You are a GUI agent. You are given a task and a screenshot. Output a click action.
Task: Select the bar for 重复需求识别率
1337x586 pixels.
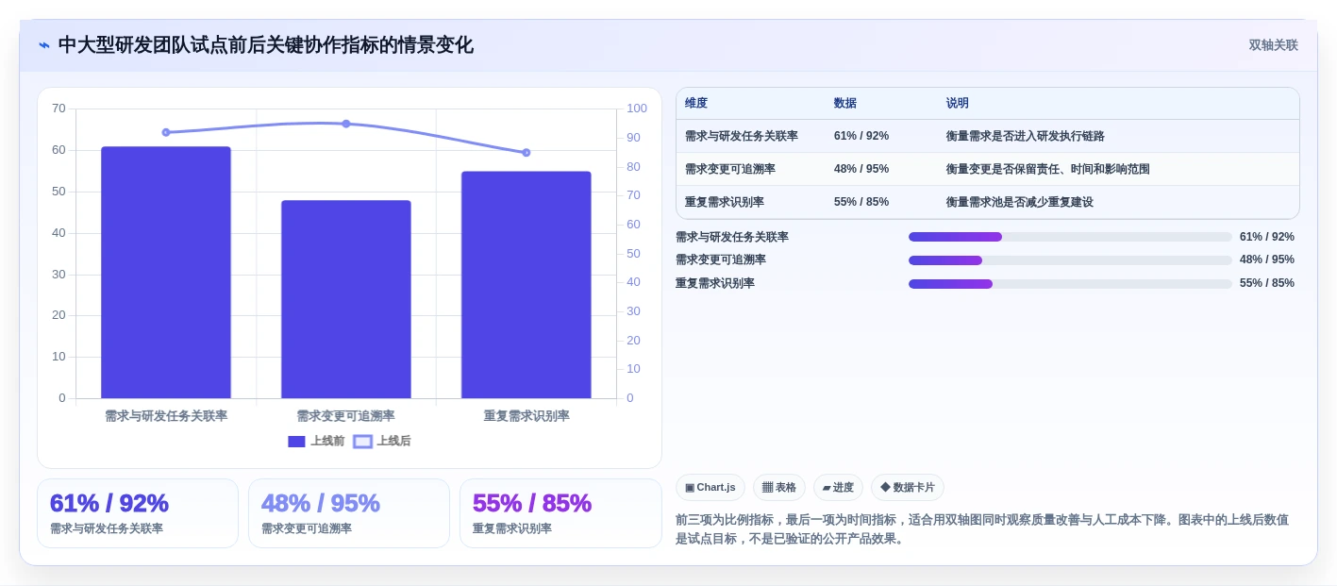[x=526, y=285]
